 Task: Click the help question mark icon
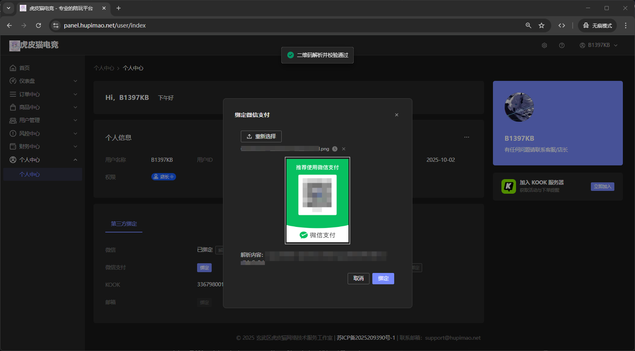(x=562, y=45)
